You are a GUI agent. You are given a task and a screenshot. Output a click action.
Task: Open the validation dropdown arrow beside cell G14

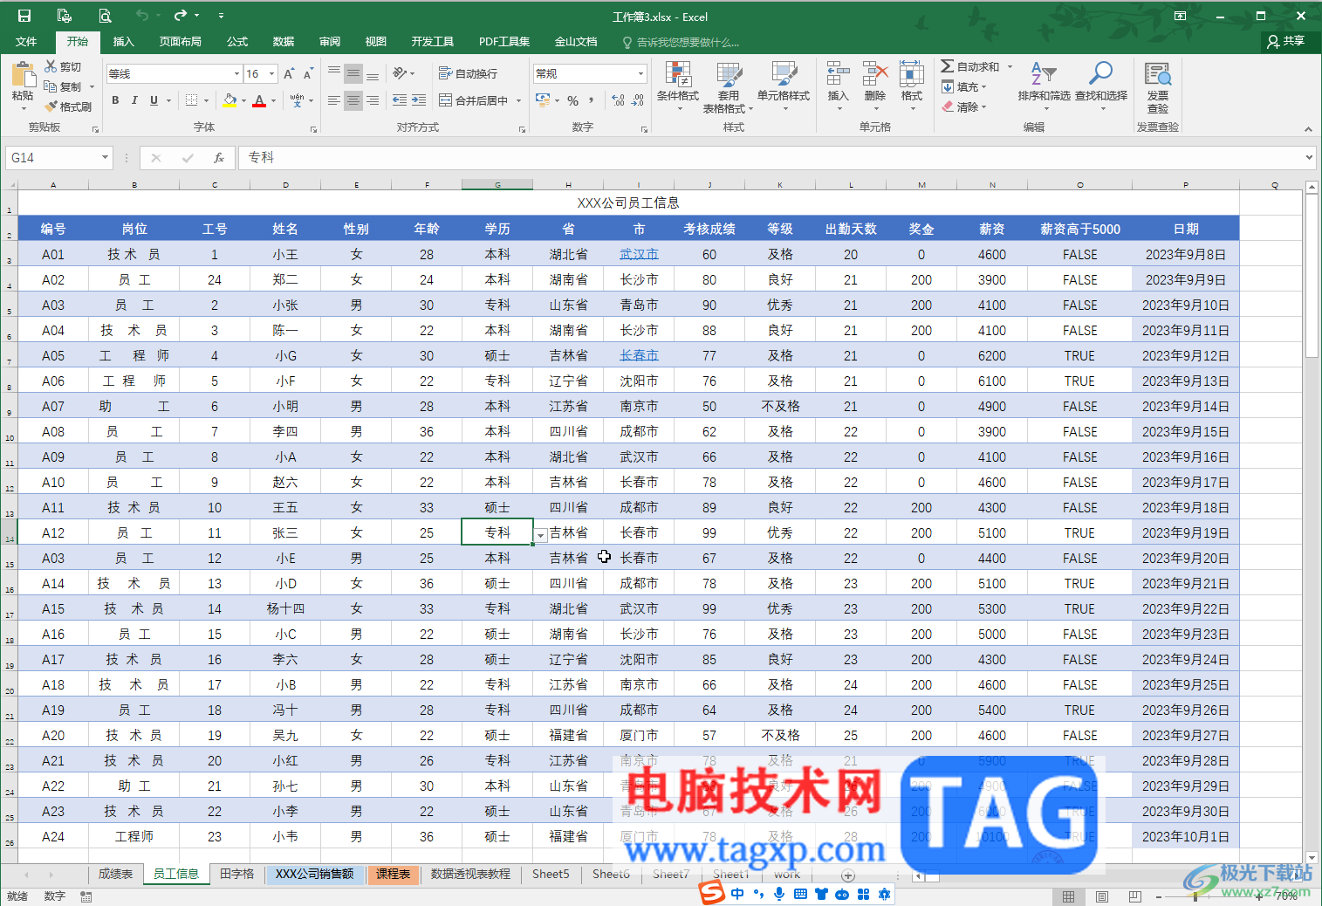tap(541, 535)
